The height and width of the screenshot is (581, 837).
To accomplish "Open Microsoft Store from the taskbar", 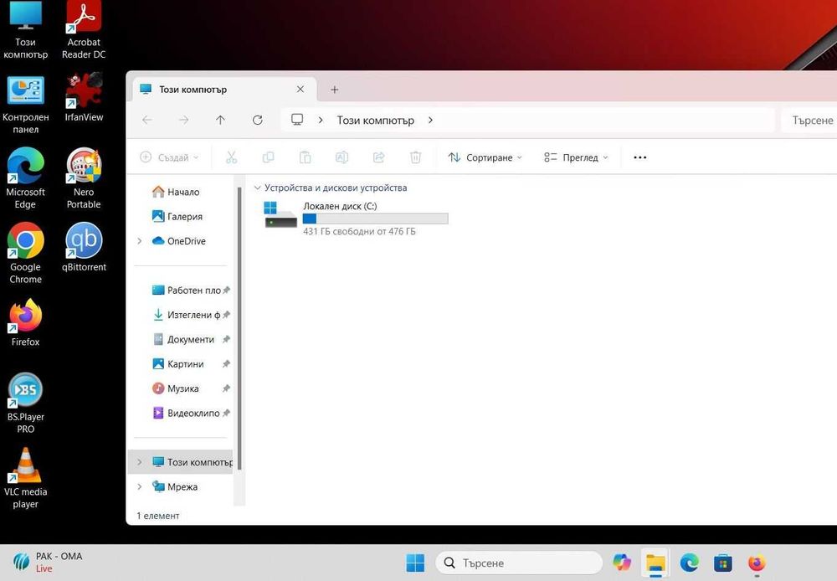I will [723, 563].
